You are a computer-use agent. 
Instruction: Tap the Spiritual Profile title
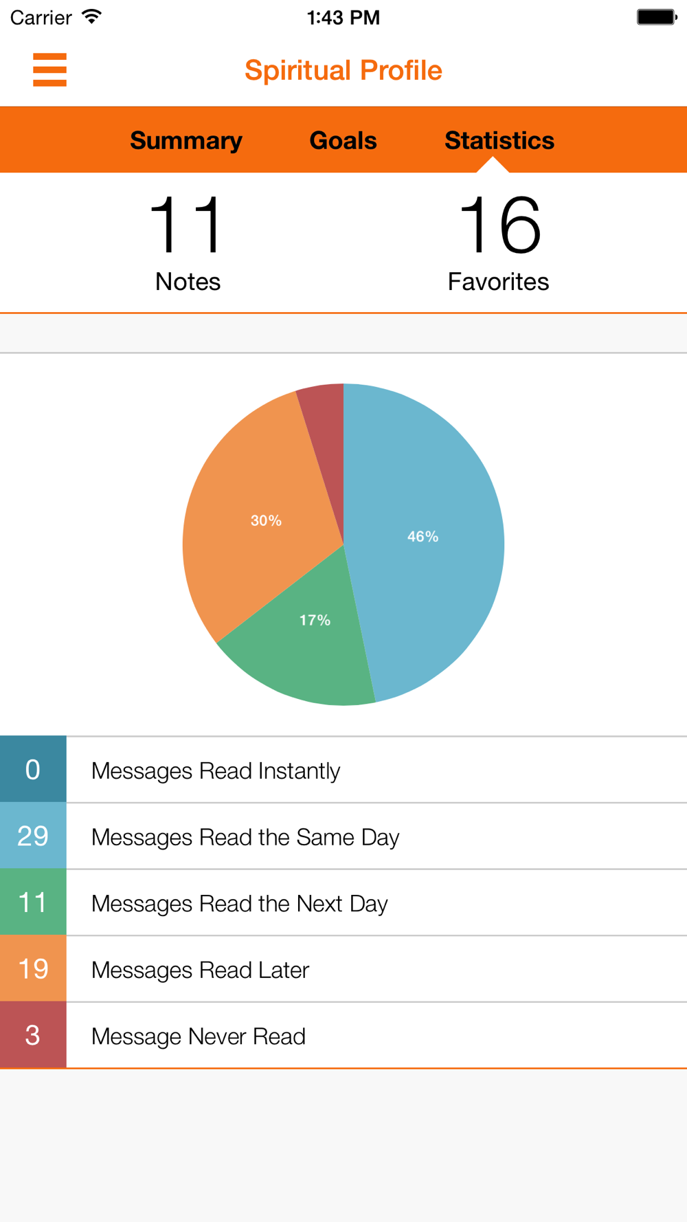point(343,70)
